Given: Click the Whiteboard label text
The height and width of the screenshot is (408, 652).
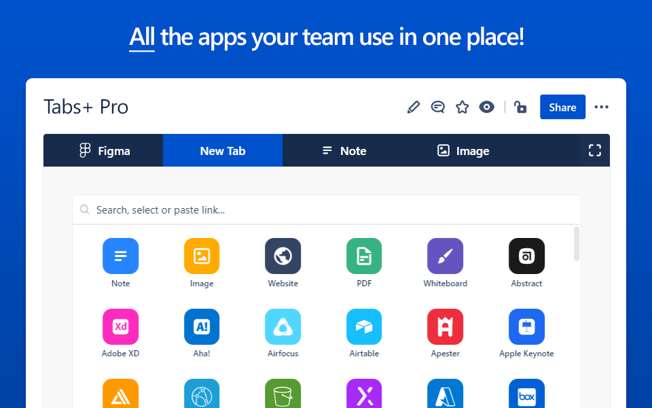Looking at the screenshot, I should tap(445, 283).
